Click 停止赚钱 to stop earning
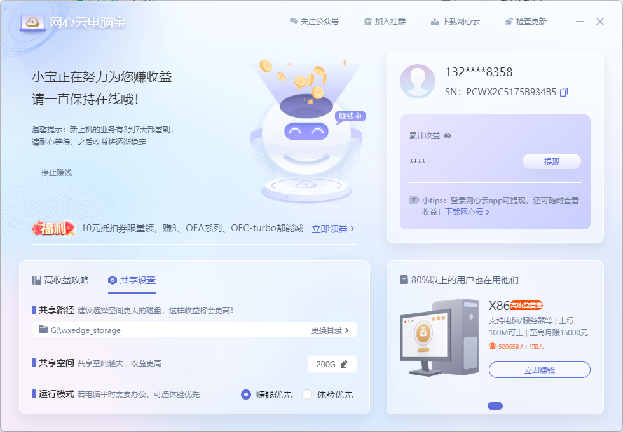 click(57, 172)
